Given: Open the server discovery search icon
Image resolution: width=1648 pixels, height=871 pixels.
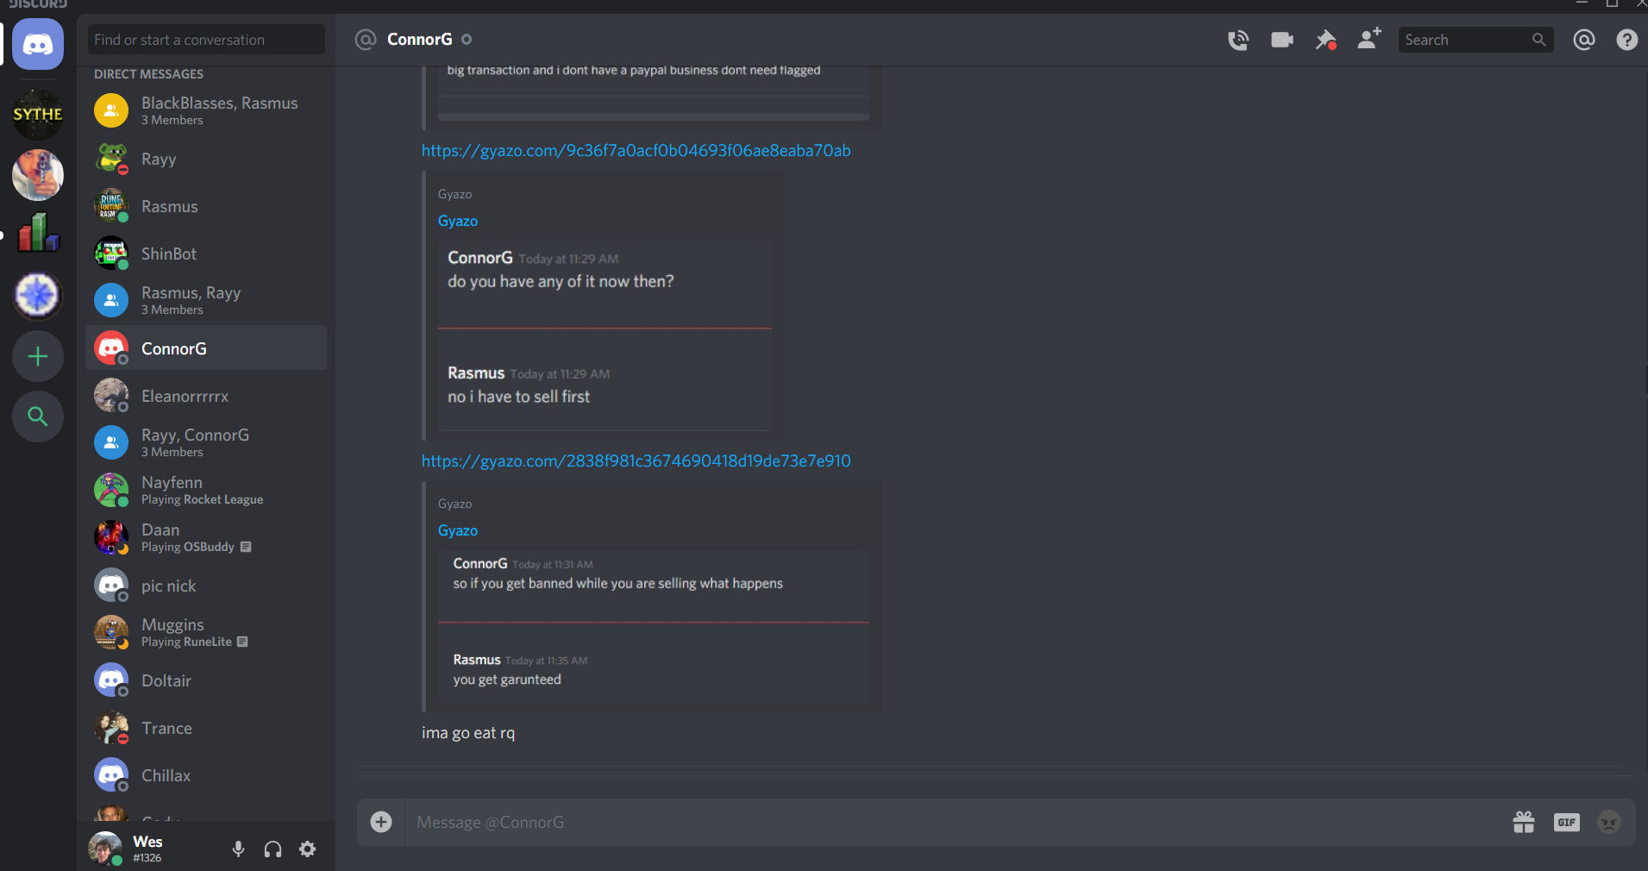Looking at the screenshot, I should pyautogui.click(x=38, y=417).
